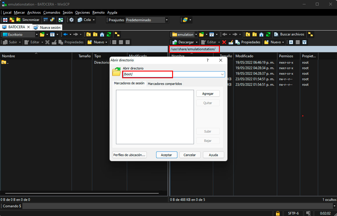Open session in PuTTY icon
The image size is (337, 216).
click(x=52, y=20)
